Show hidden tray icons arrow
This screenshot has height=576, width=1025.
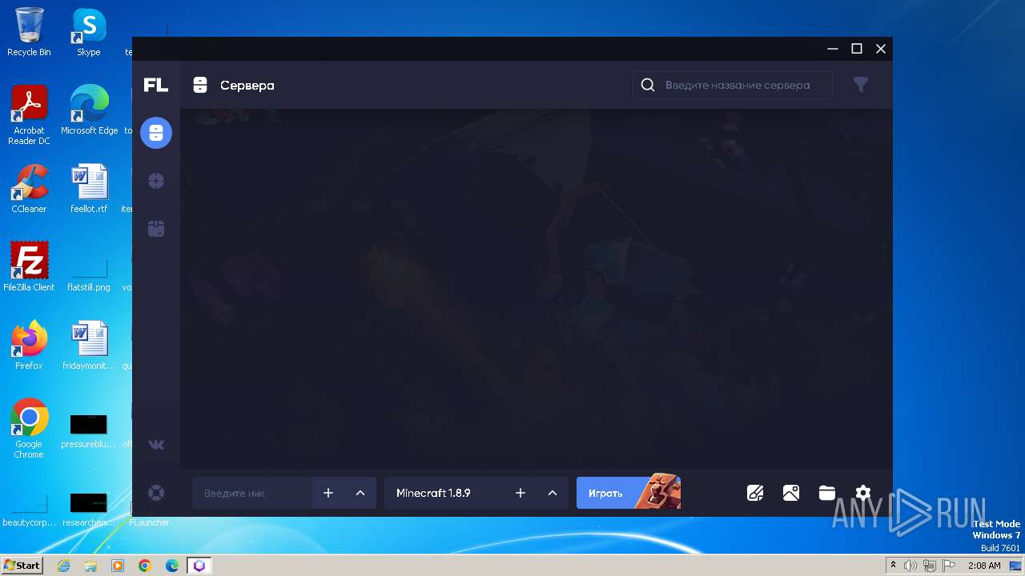pyautogui.click(x=893, y=566)
